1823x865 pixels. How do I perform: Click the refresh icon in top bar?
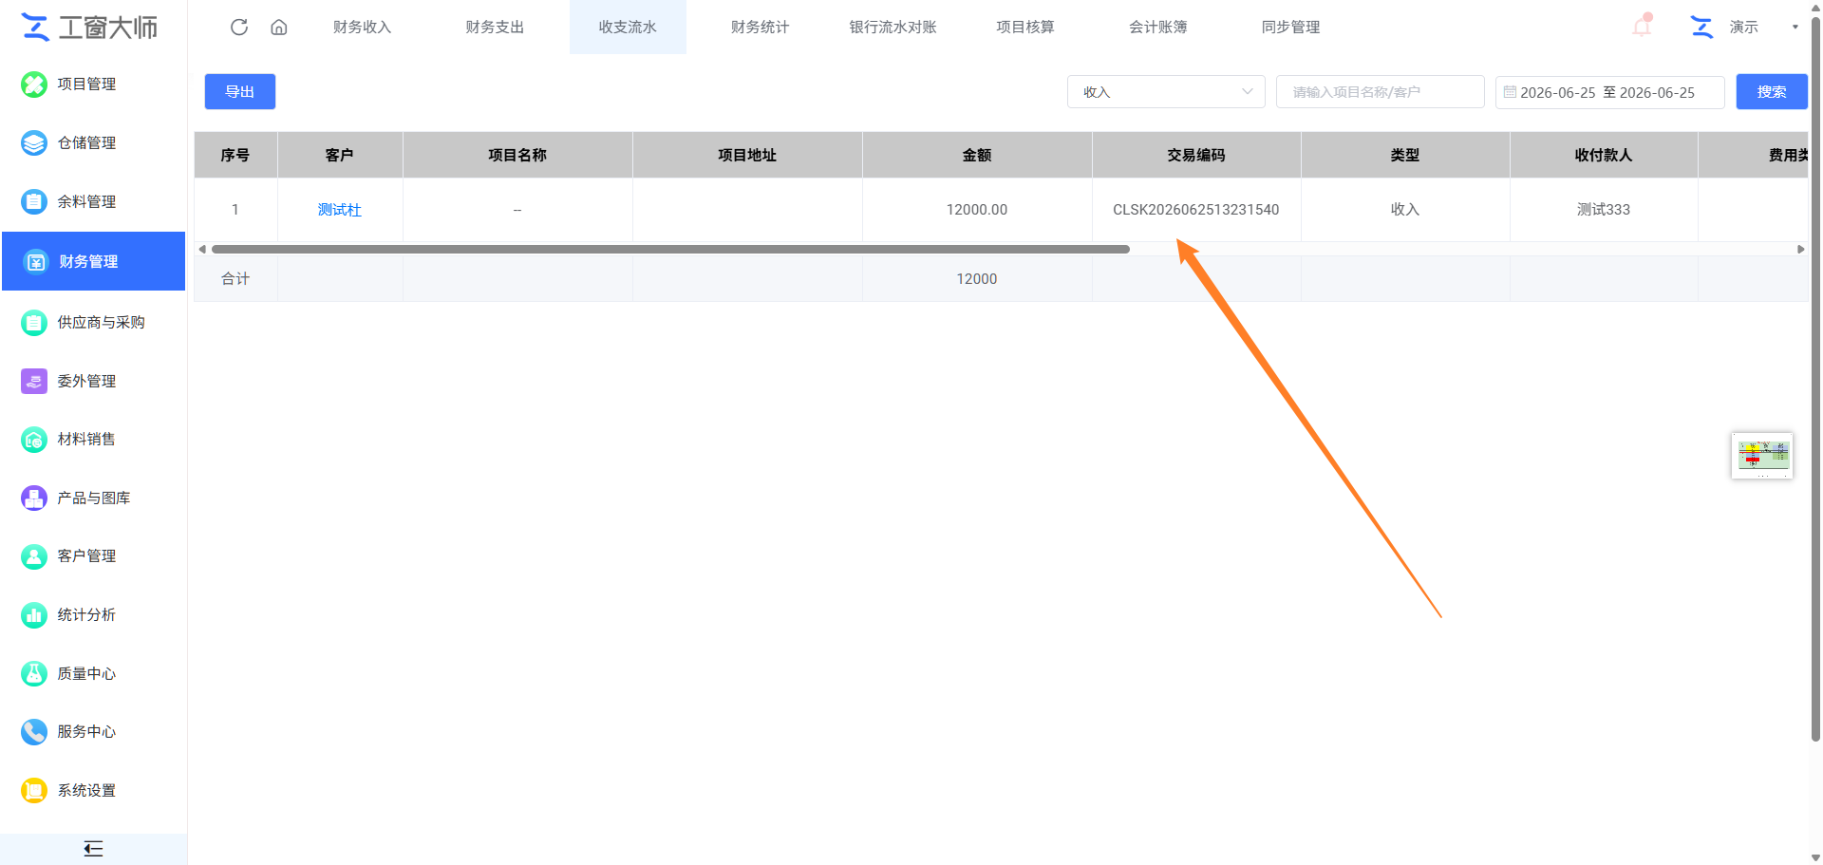point(239,27)
